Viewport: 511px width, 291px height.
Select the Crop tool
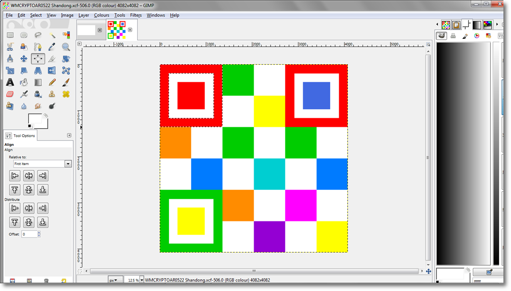pos(52,59)
